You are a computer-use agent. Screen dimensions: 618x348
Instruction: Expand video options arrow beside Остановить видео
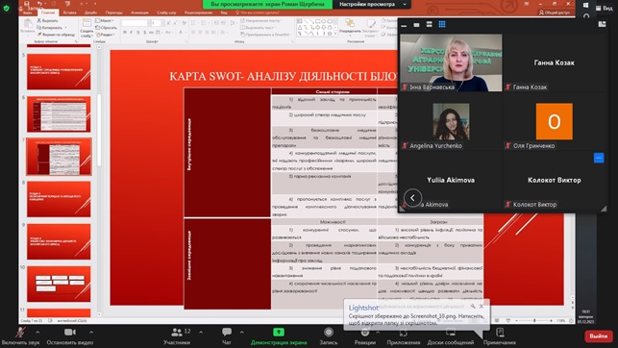(x=91, y=333)
